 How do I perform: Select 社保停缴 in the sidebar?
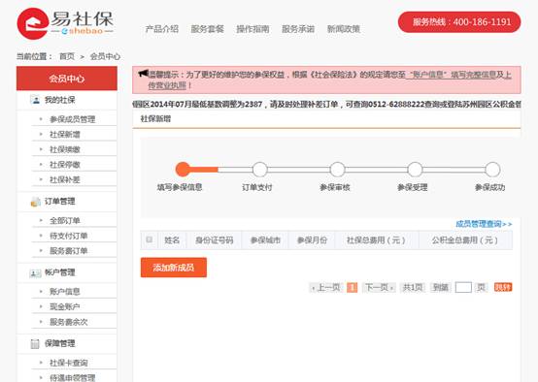tap(65, 165)
